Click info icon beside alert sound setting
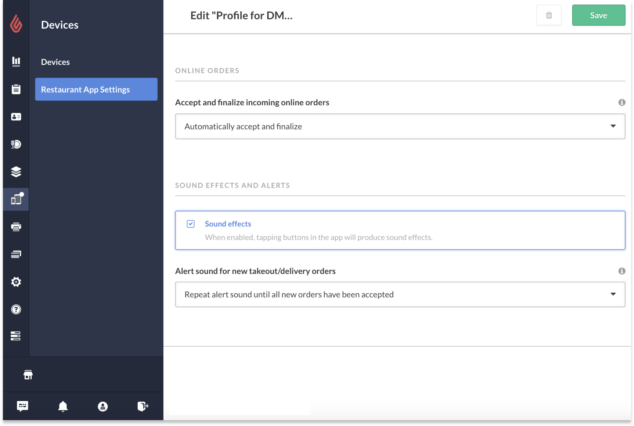This screenshot has width=634, height=426. tap(622, 271)
